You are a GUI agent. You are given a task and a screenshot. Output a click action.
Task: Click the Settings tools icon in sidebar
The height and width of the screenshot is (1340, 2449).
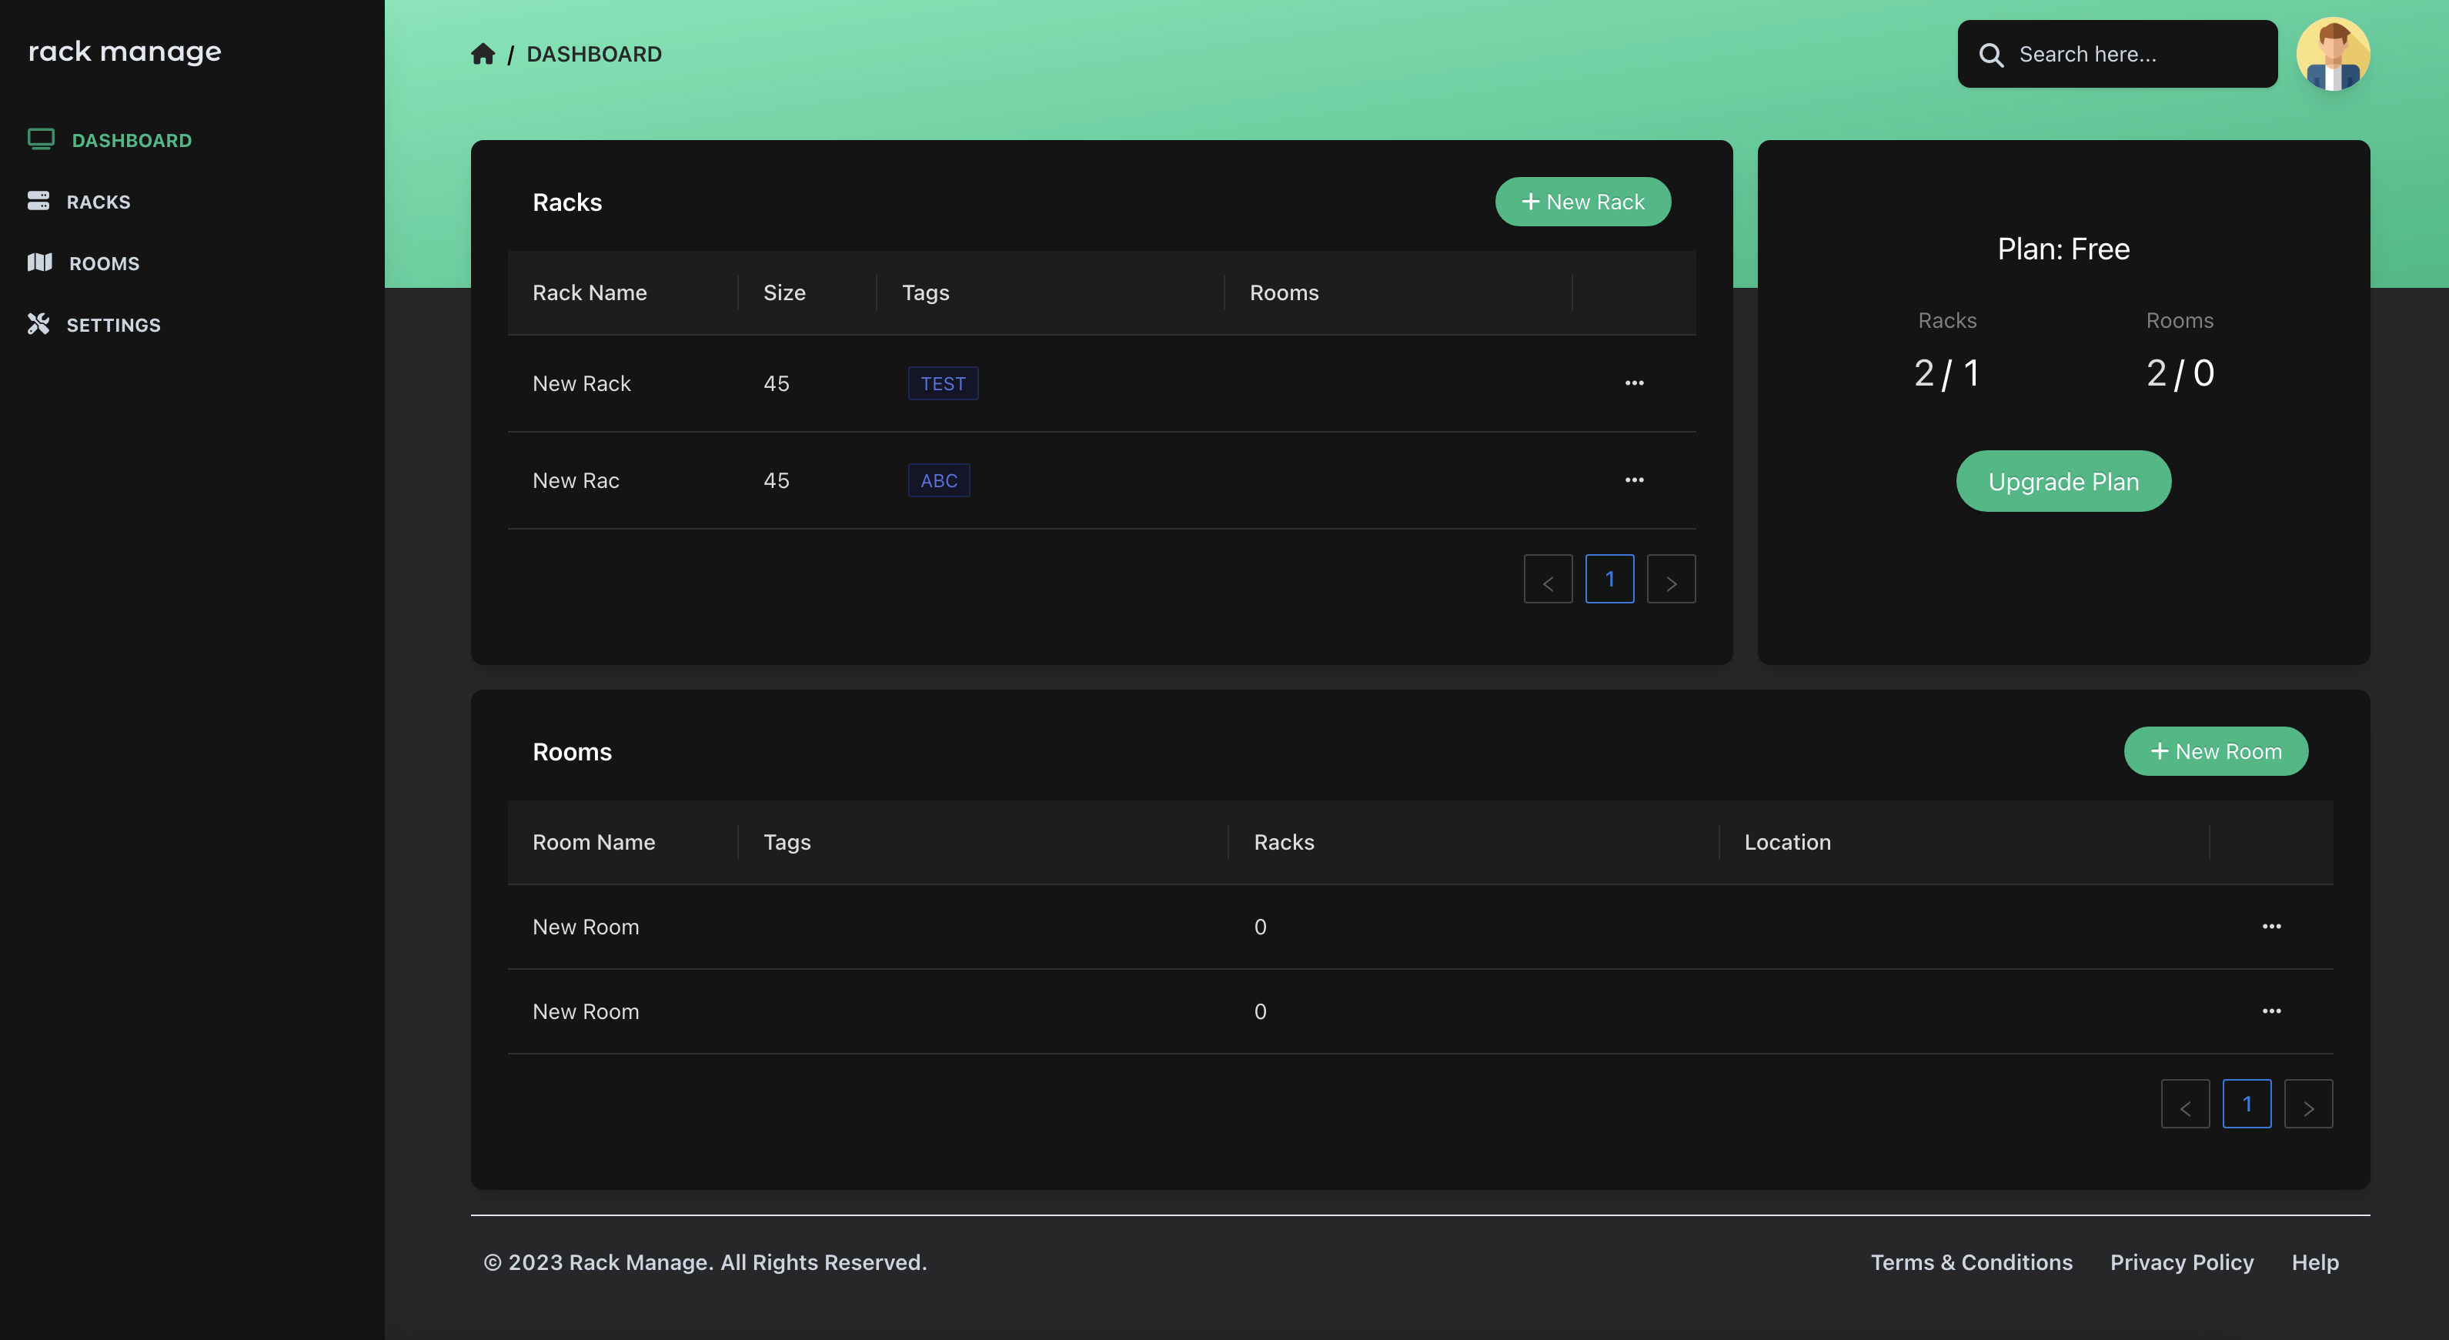tap(38, 324)
